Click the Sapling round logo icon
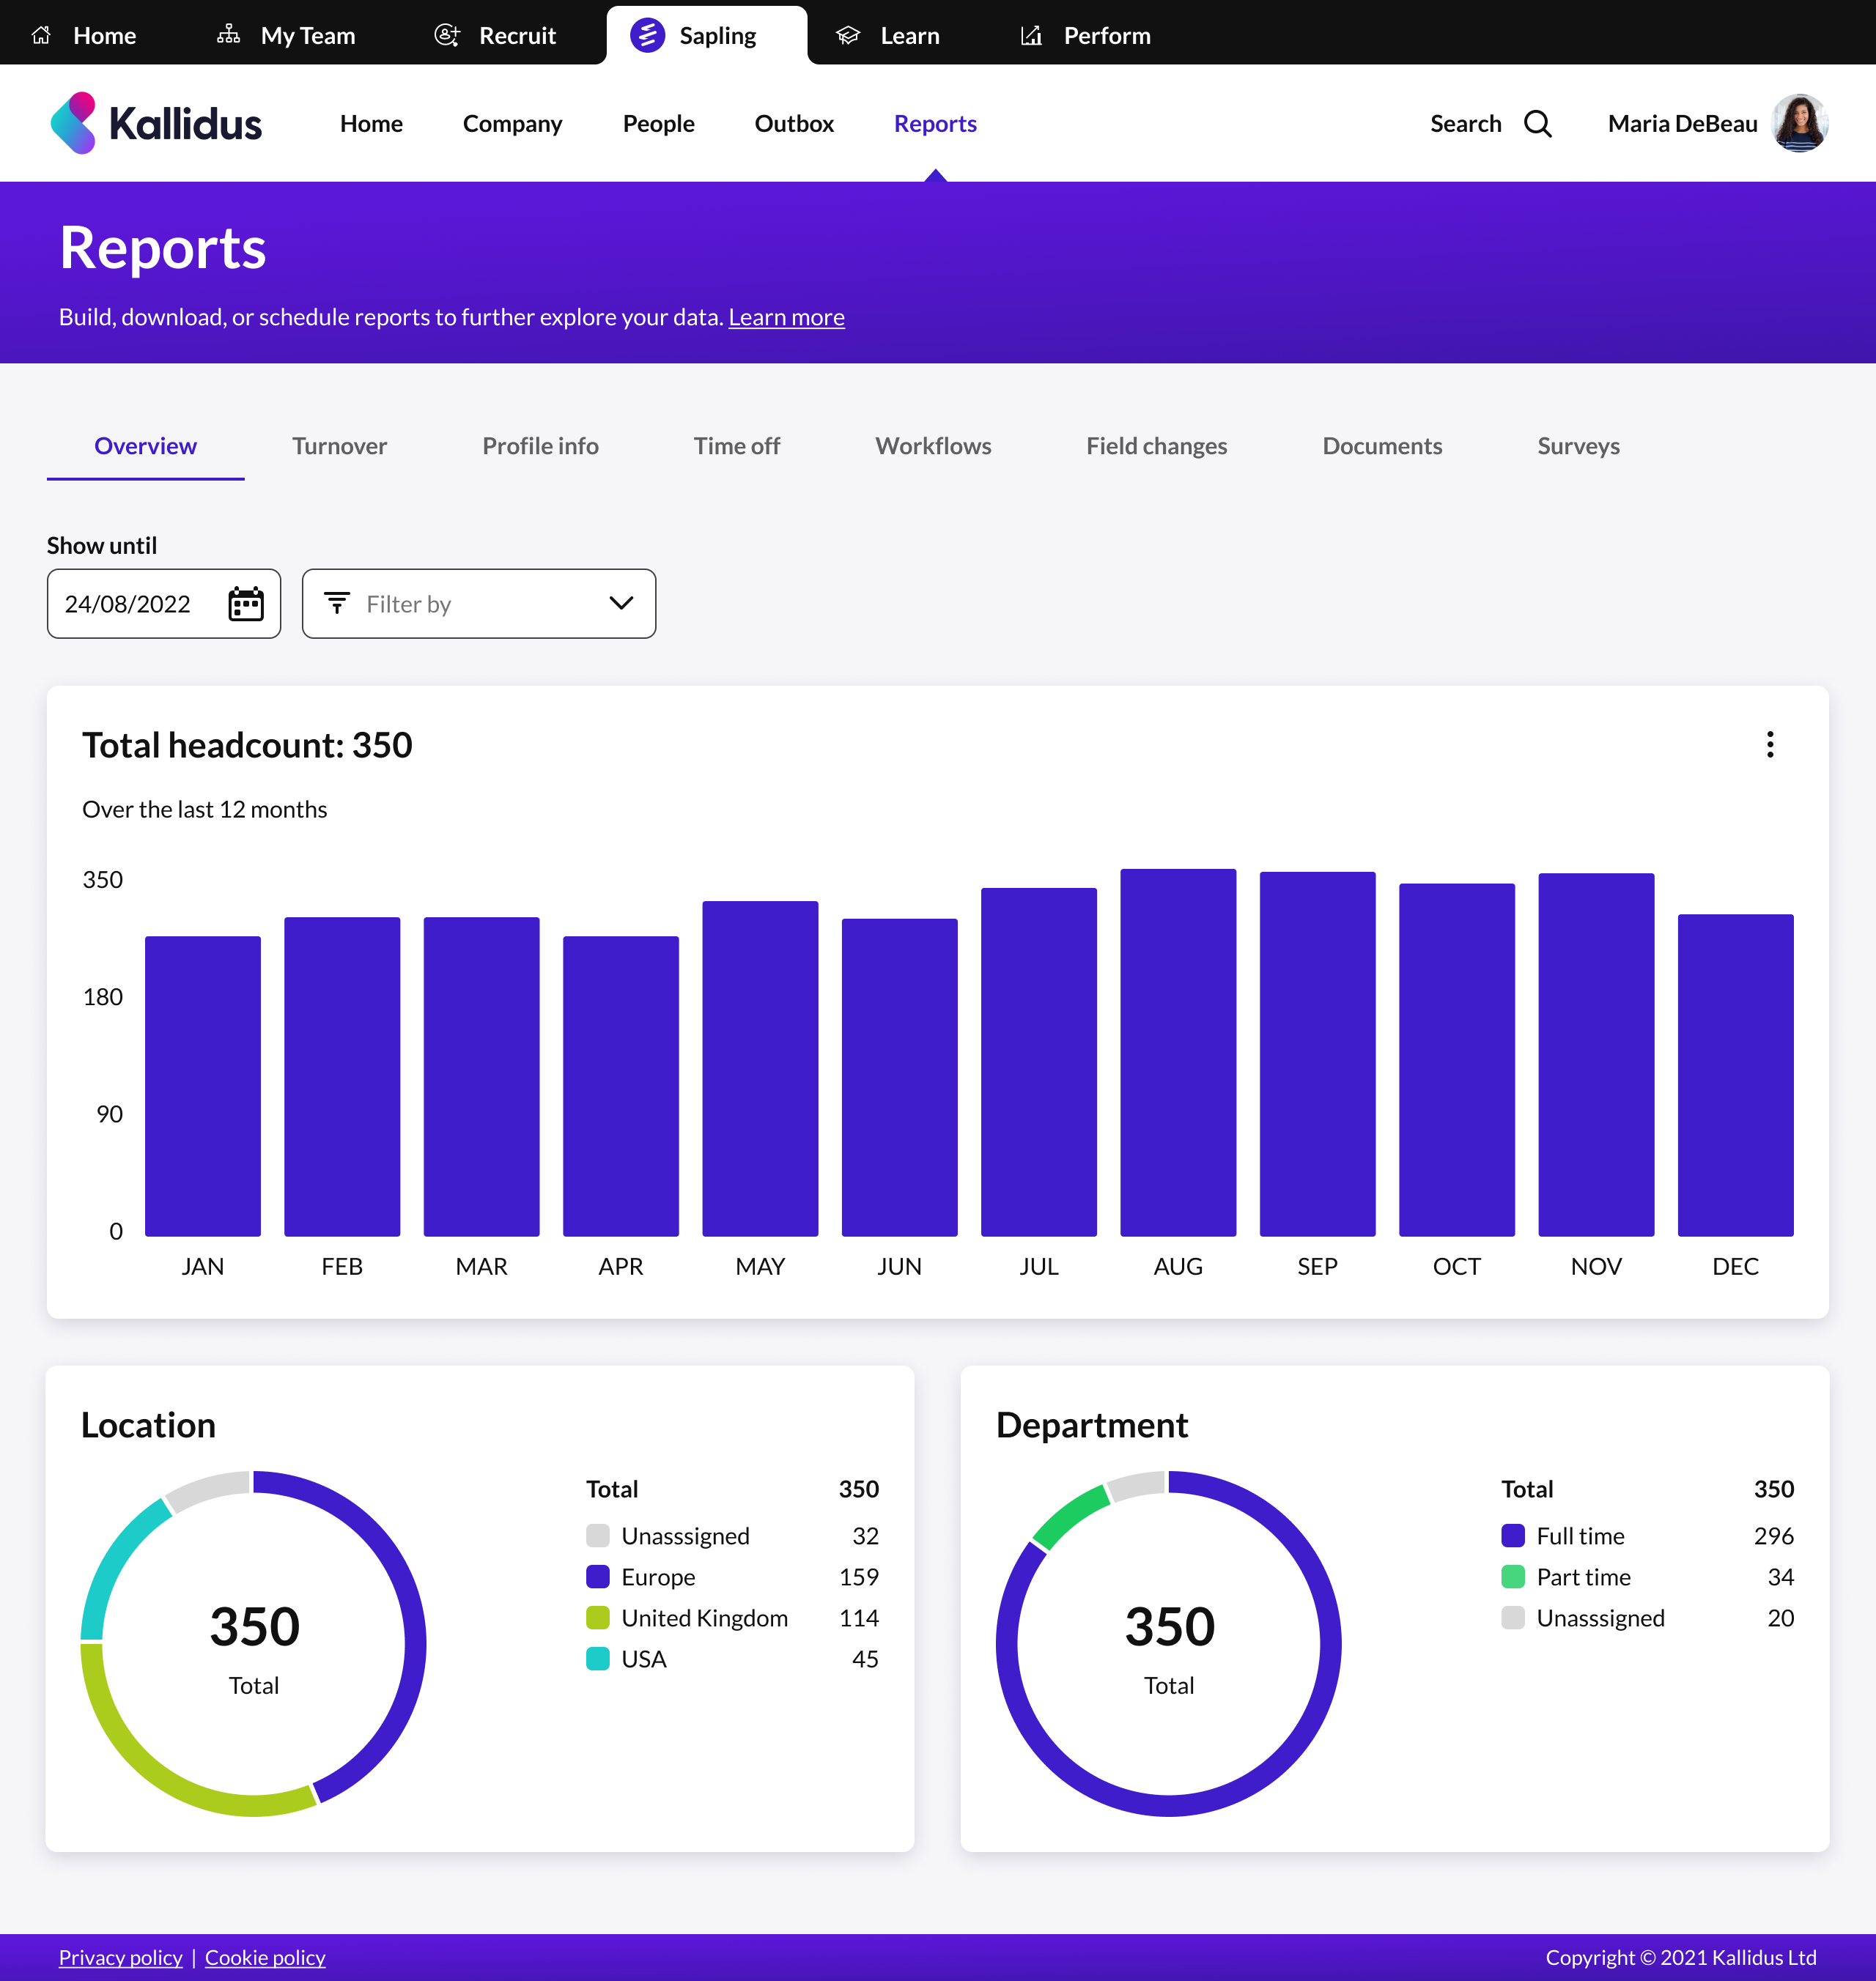The height and width of the screenshot is (1981, 1876). pyautogui.click(x=647, y=35)
